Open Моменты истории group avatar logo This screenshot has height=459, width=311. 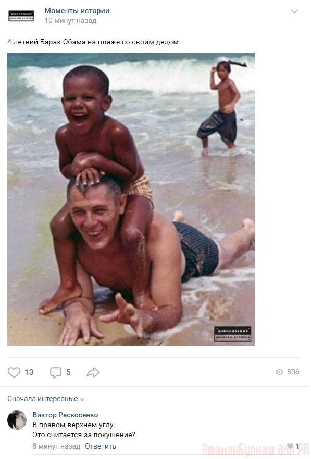[21, 16]
